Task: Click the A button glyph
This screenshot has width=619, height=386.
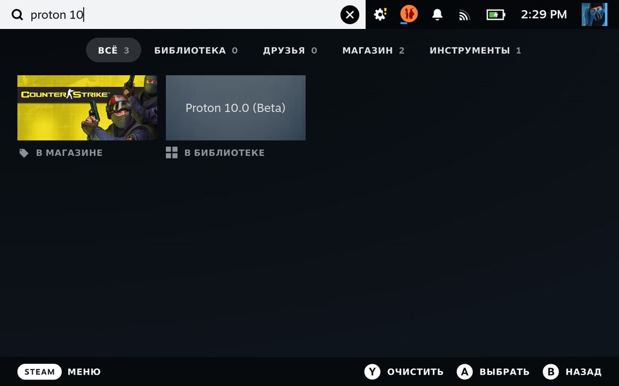Action: pos(465,372)
